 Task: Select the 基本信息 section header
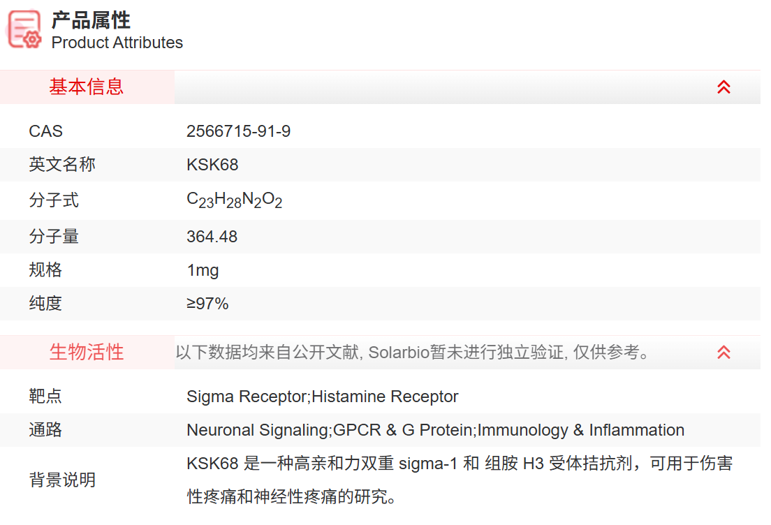87,87
